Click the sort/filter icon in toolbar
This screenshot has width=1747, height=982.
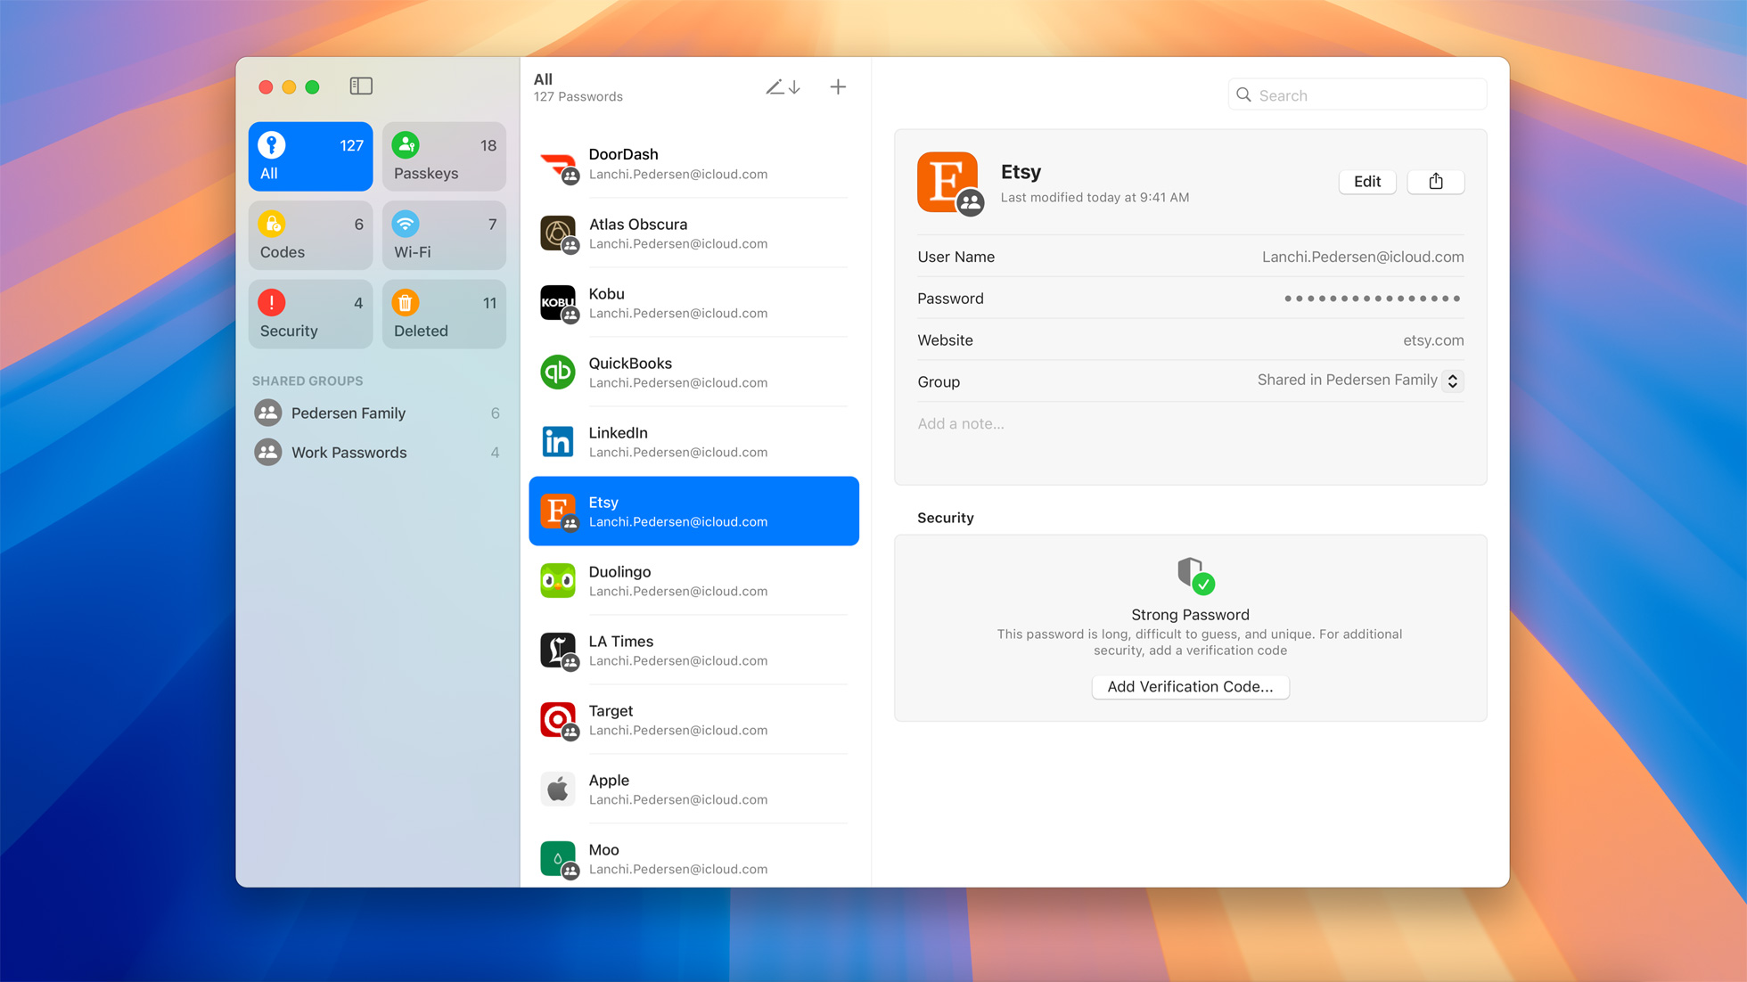[x=784, y=86]
